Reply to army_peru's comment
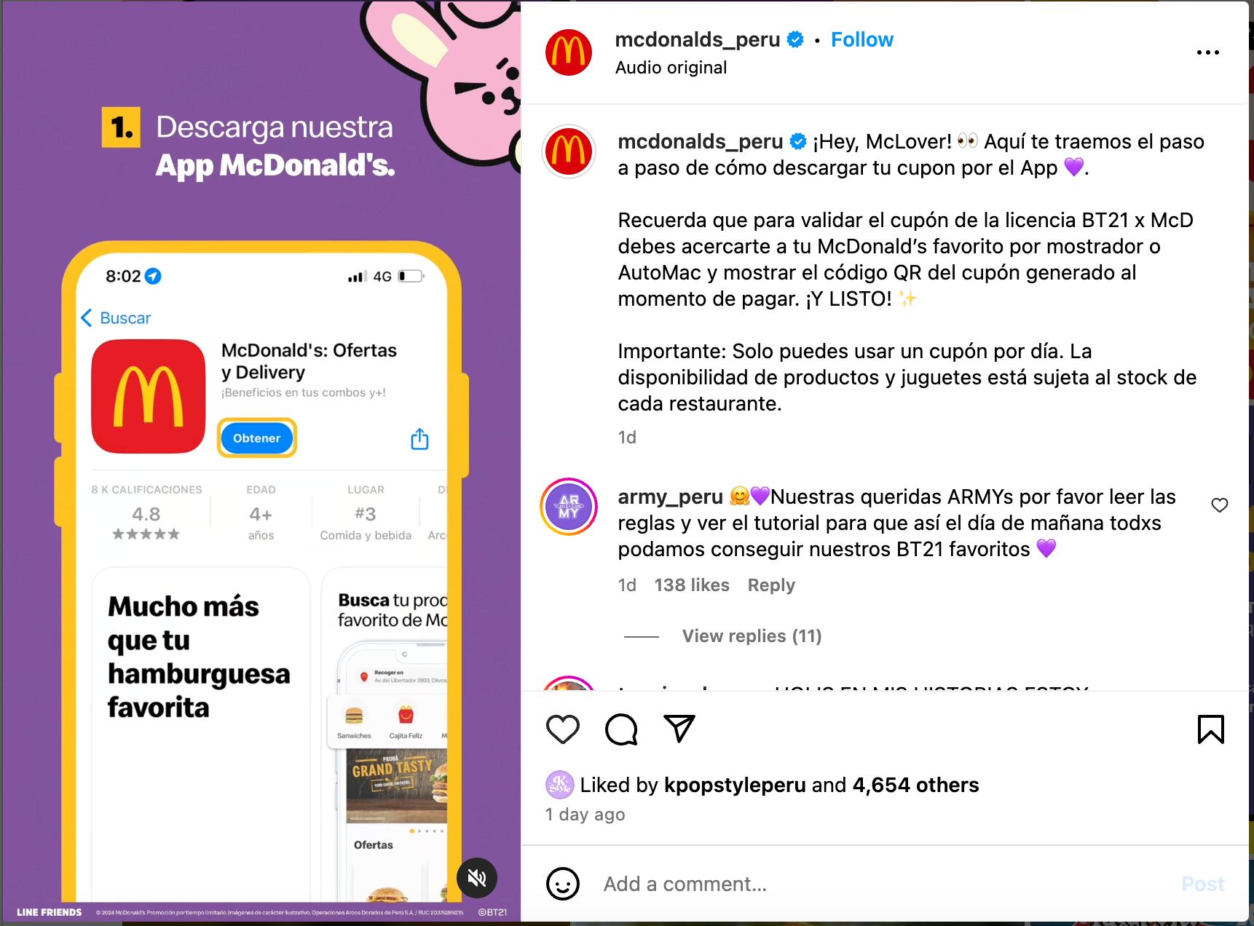 point(771,585)
